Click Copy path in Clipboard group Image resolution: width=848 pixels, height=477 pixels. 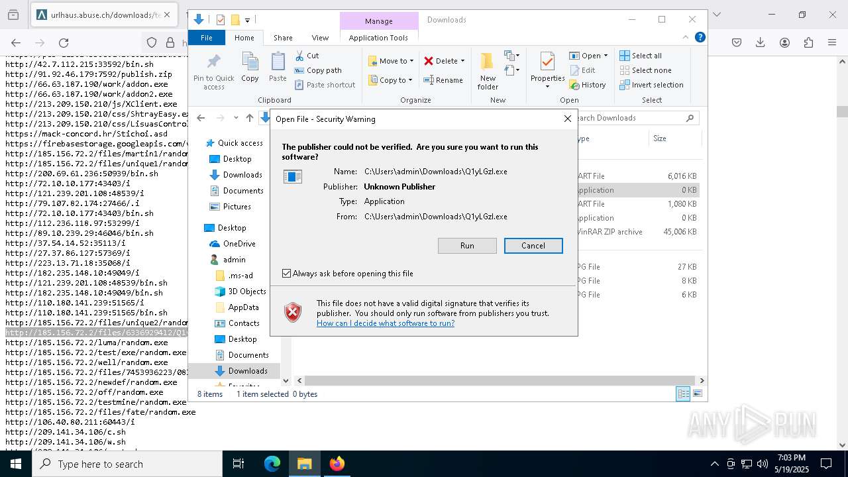click(318, 70)
